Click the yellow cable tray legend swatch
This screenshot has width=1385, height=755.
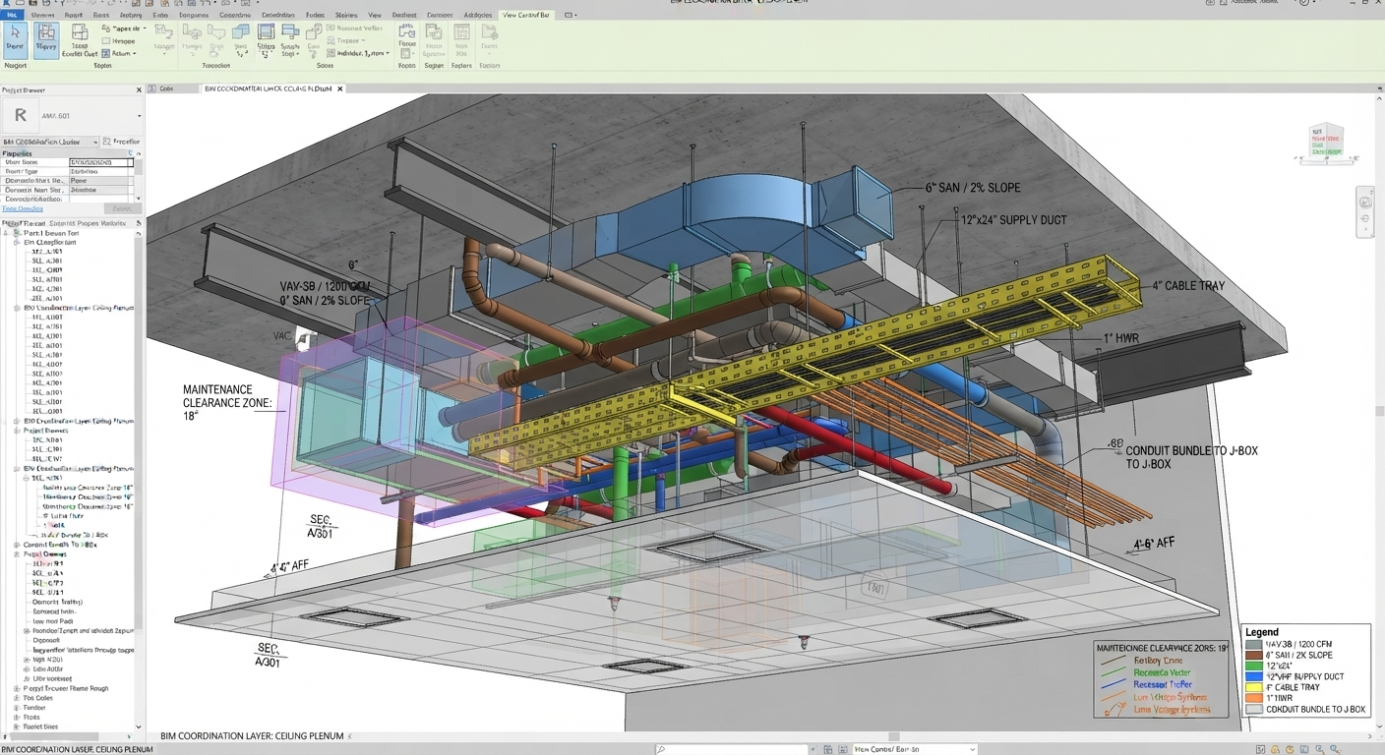pos(1253,687)
